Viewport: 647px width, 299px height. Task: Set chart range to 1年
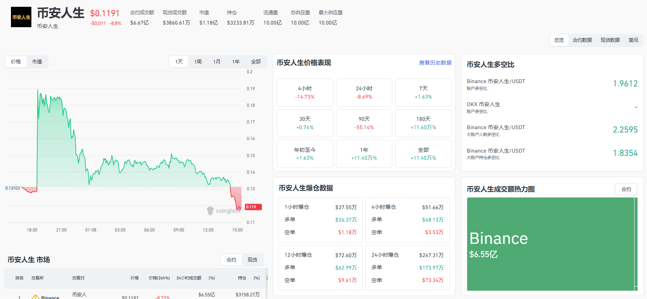pyautogui.click(x=236, y=62)
